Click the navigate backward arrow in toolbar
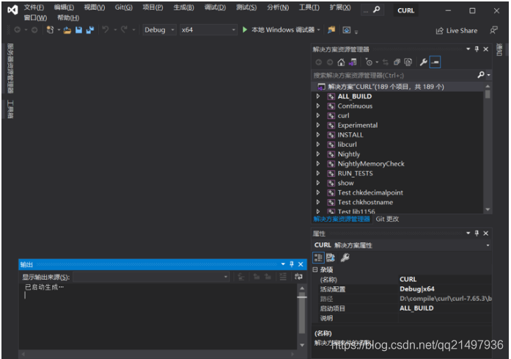 point(18,30)
